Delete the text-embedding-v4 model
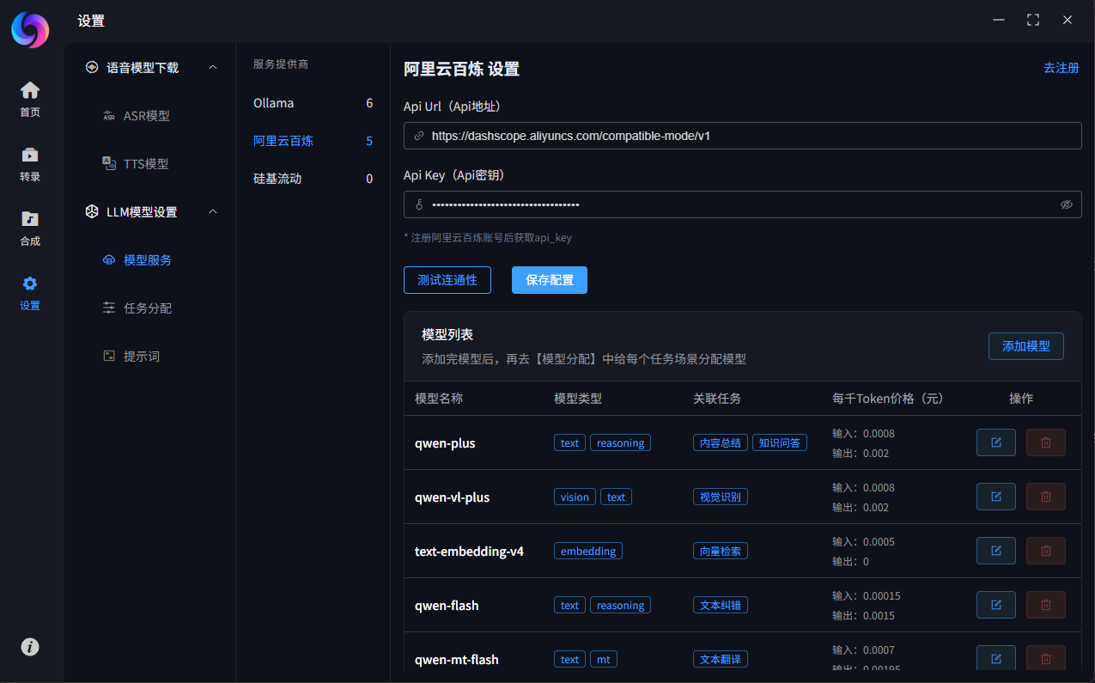 point(1046,551)
